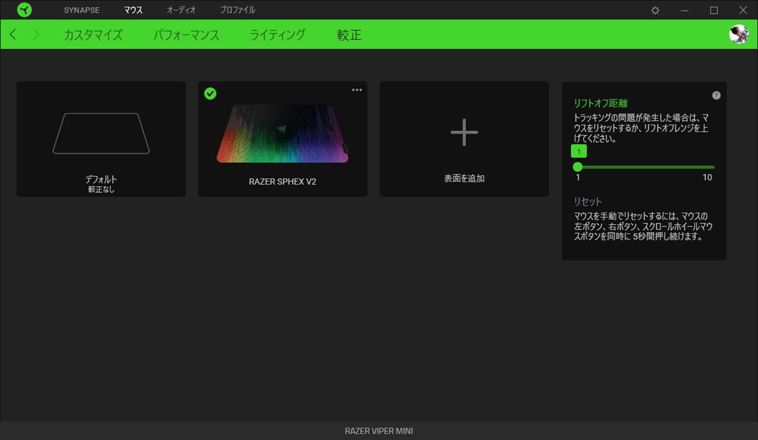
Task: Click the lift-off distance slider handle
Action: [577, 167]
